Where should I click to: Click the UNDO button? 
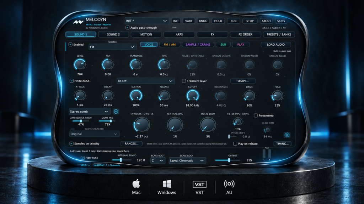pyautogui.click(x=203, y=21)
